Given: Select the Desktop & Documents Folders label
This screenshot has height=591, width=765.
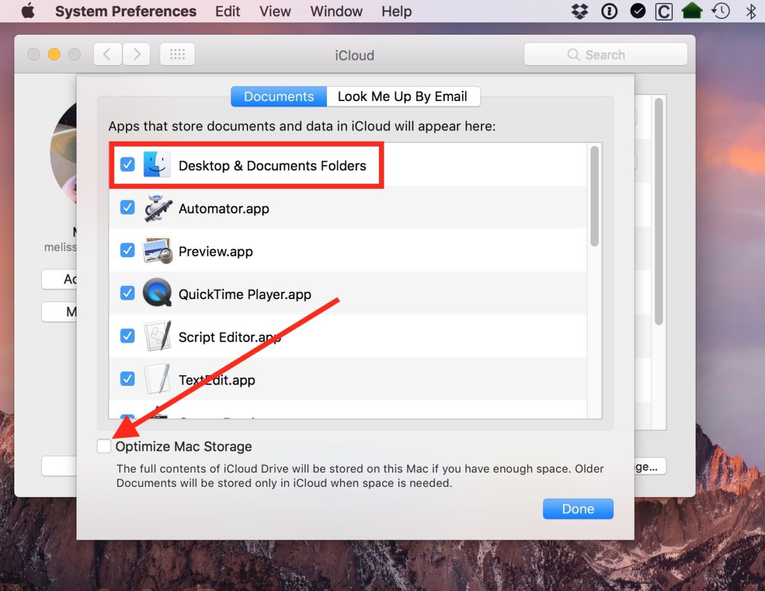Looking at the screenshot, I should coord(273,166).
